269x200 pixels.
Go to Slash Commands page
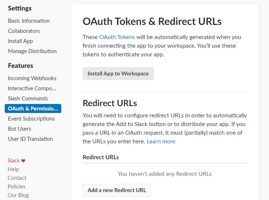[28, 99]
